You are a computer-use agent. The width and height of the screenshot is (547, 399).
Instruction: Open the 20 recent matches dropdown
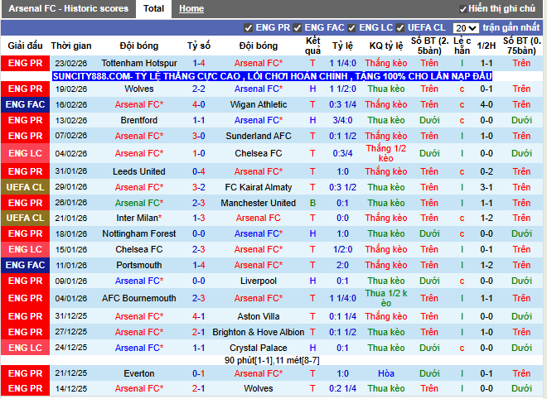tap(466, 28)
